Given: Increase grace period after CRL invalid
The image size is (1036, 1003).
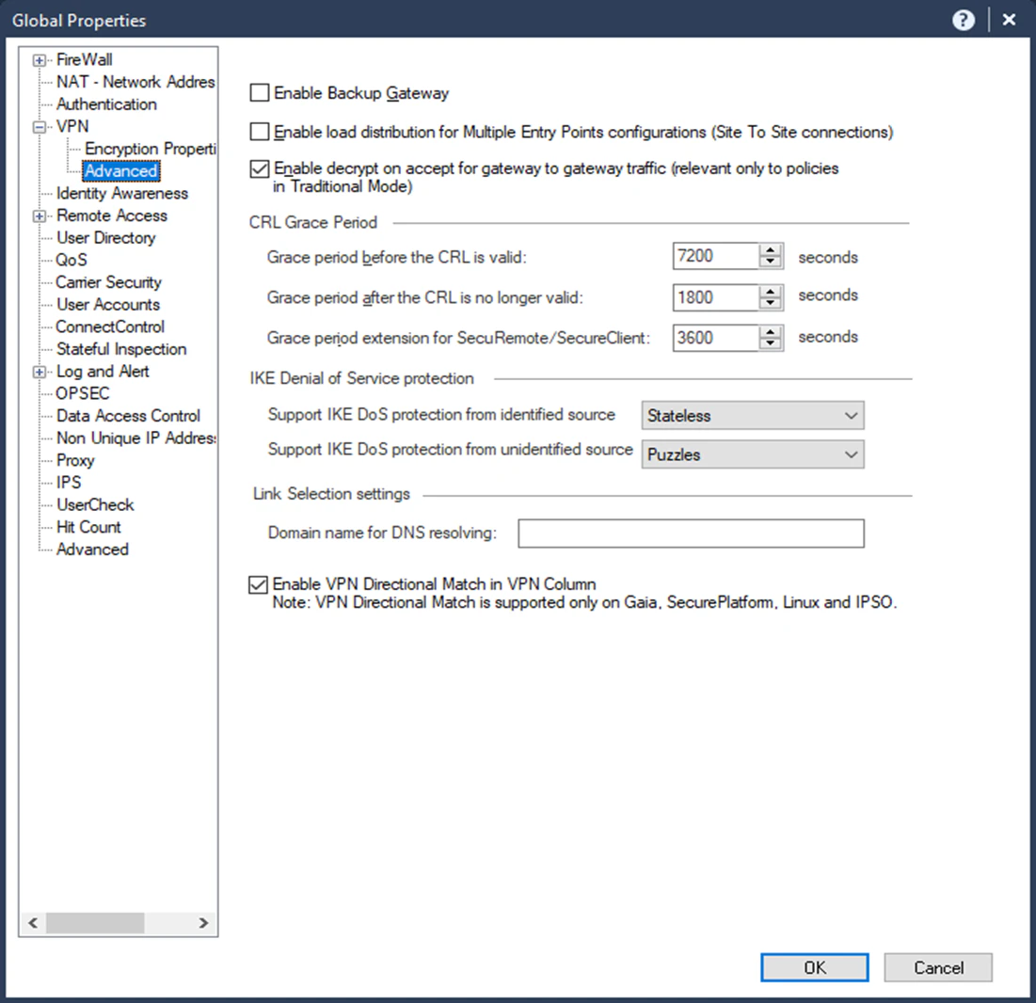Looking at the screenshot, I should click(771, 292).
